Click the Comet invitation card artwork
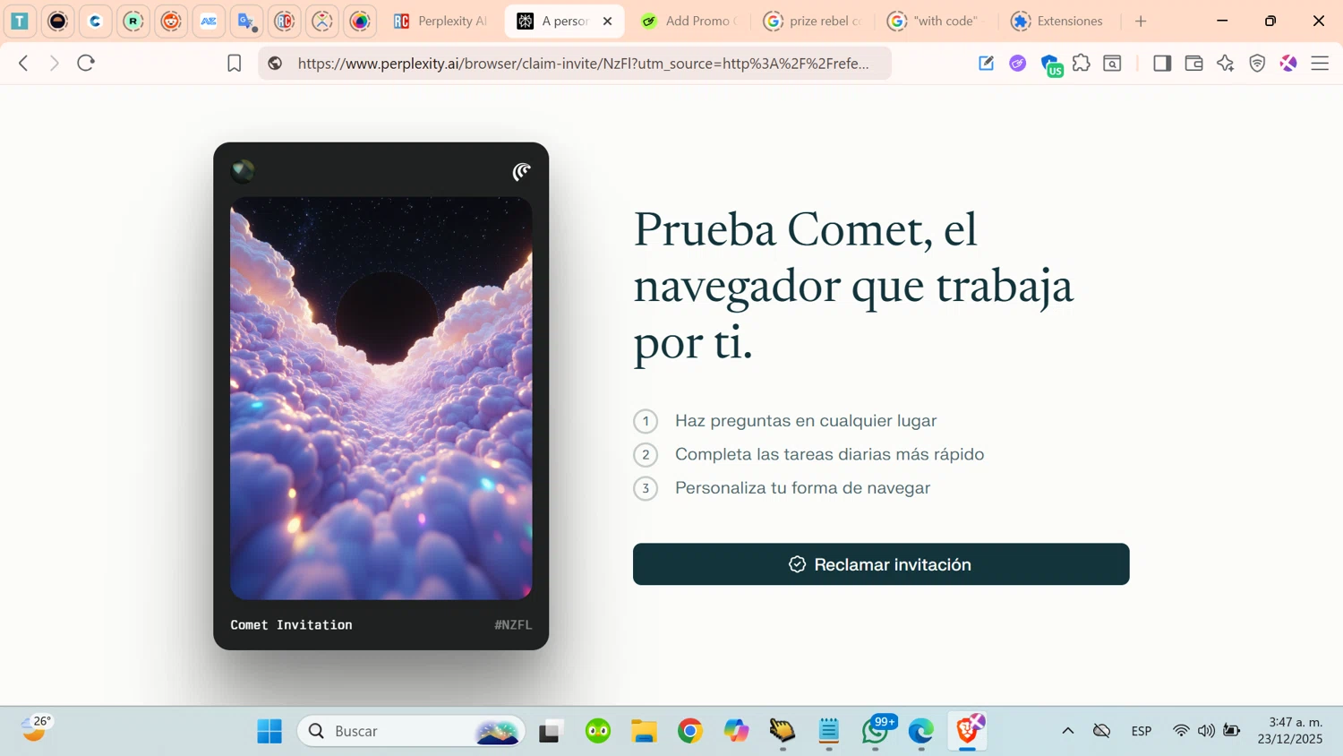 [x=381, y=399]
